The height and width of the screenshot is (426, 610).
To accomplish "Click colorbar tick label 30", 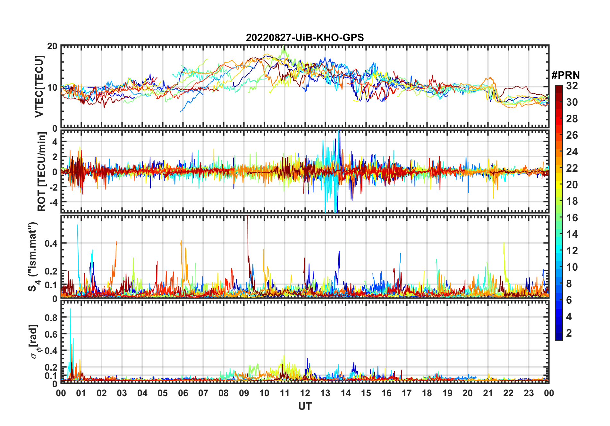I will (572, 102).
